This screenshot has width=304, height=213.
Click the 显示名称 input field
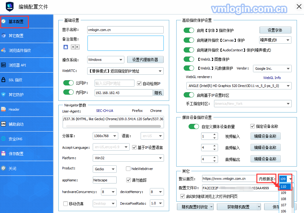click(125, 30)
